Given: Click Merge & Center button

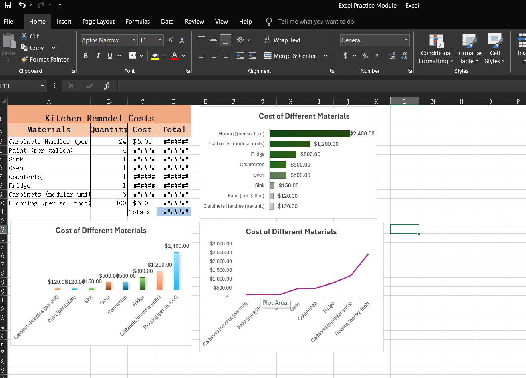Looking at the screenshot, I should pyautogui.click(x=290, y=56).
